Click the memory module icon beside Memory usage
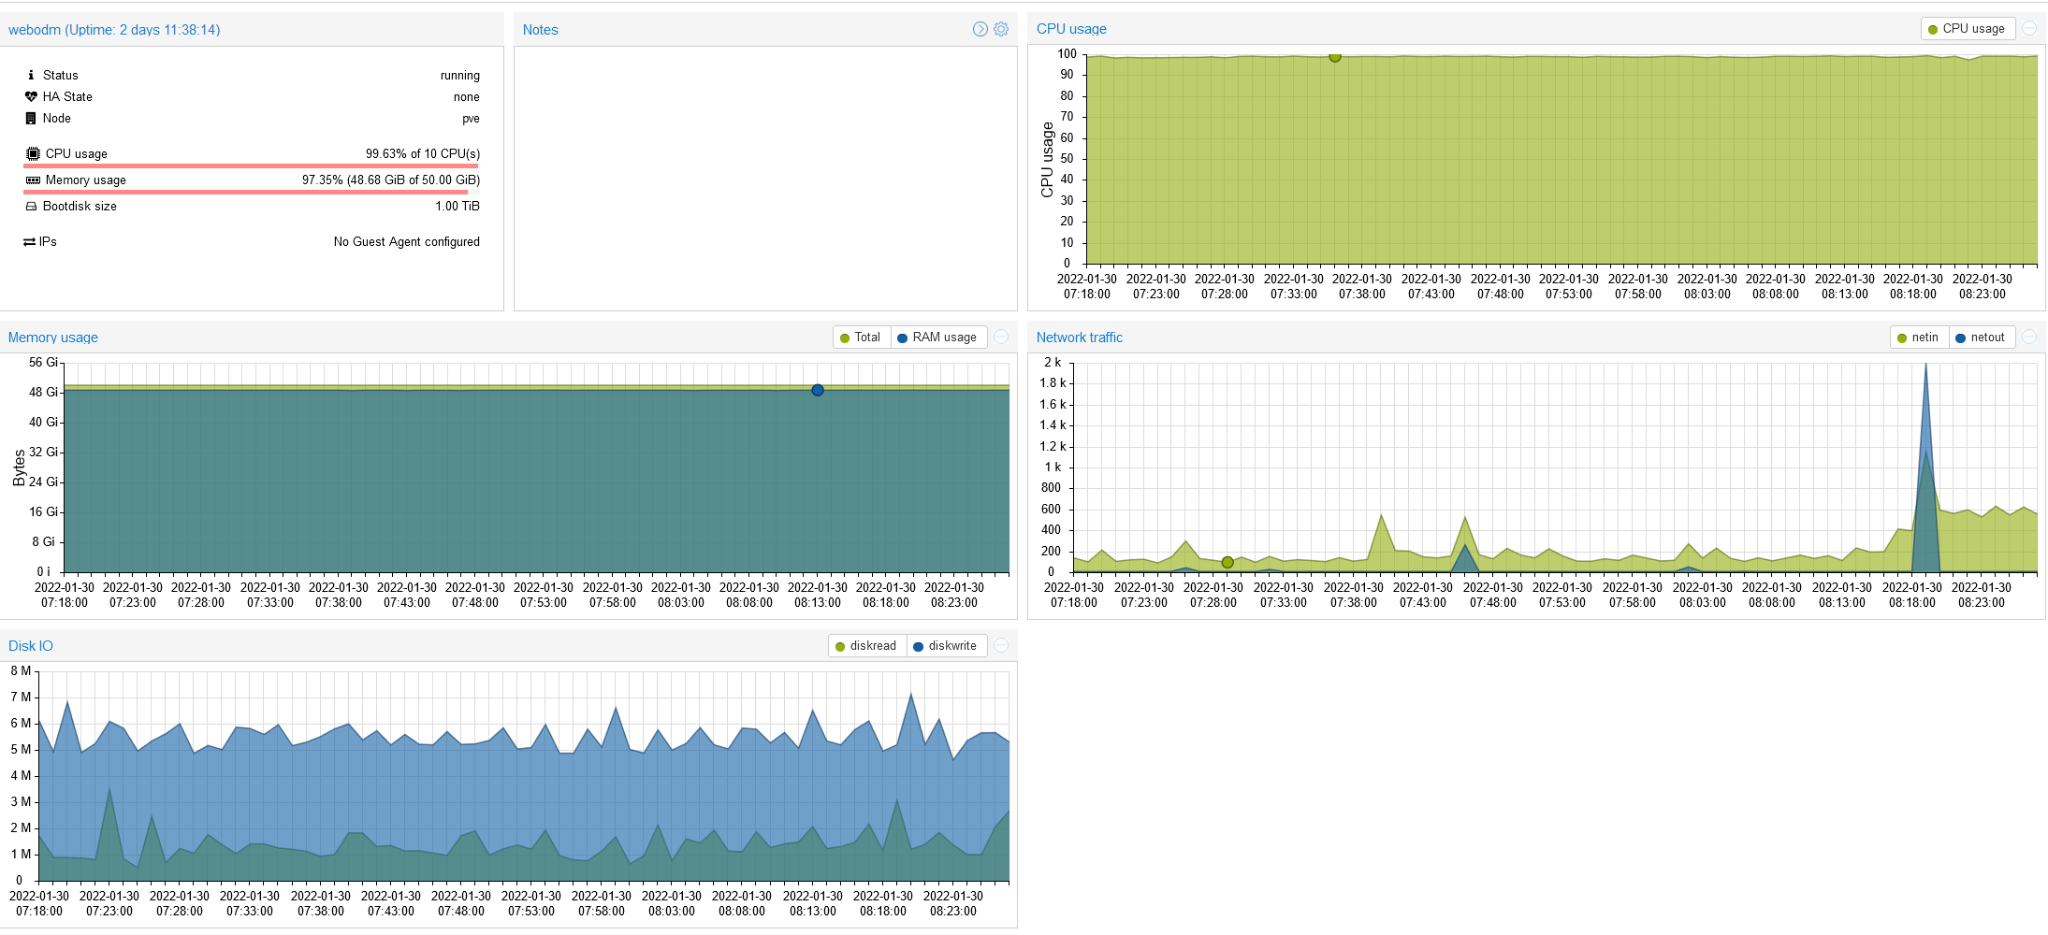 pyautogui.click(x=33, y=180)
